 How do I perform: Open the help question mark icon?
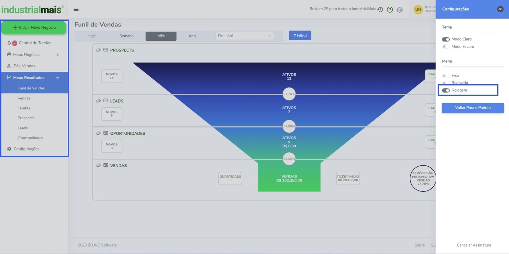tap(390, 10)
